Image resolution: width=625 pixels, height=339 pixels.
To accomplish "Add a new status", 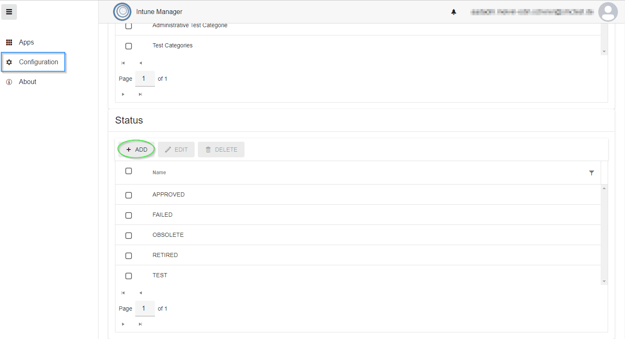I will (136, 150).
